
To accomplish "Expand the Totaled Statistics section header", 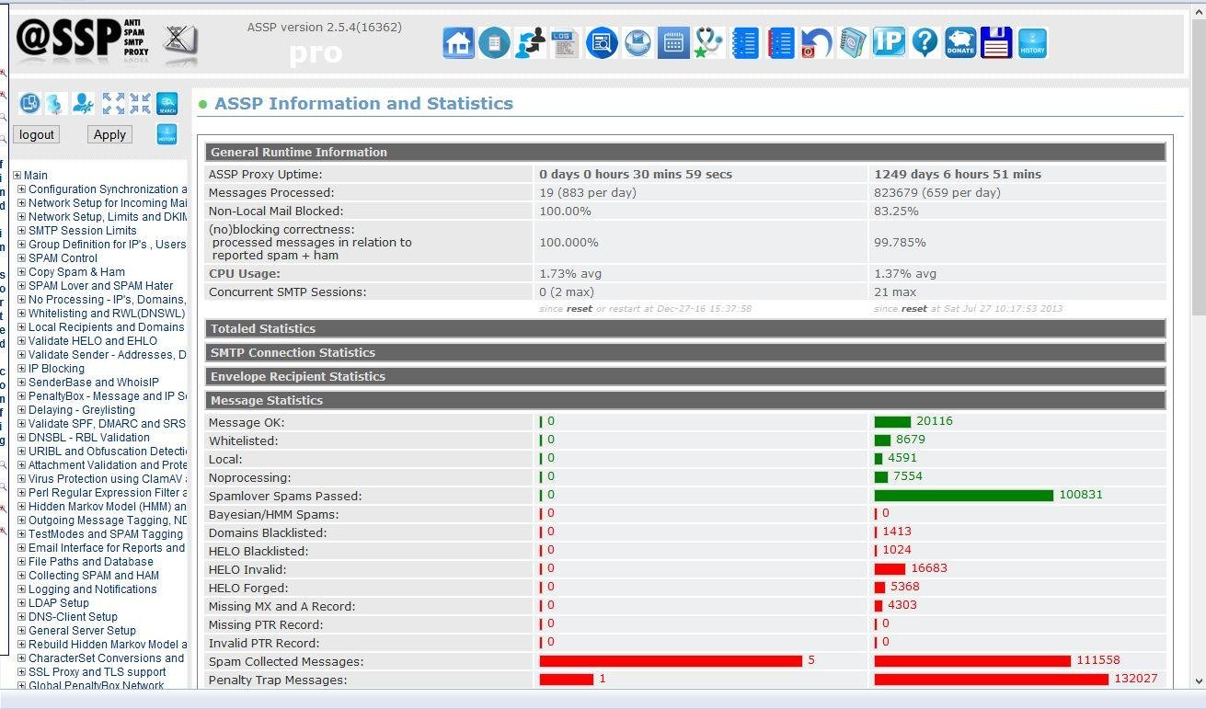I will click(x=263, y=328).
